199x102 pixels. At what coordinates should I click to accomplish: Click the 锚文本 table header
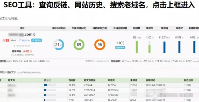point(11,80)
